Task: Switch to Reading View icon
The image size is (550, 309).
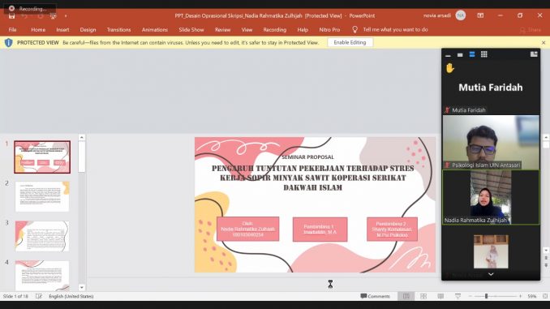Action: (440, 296)
